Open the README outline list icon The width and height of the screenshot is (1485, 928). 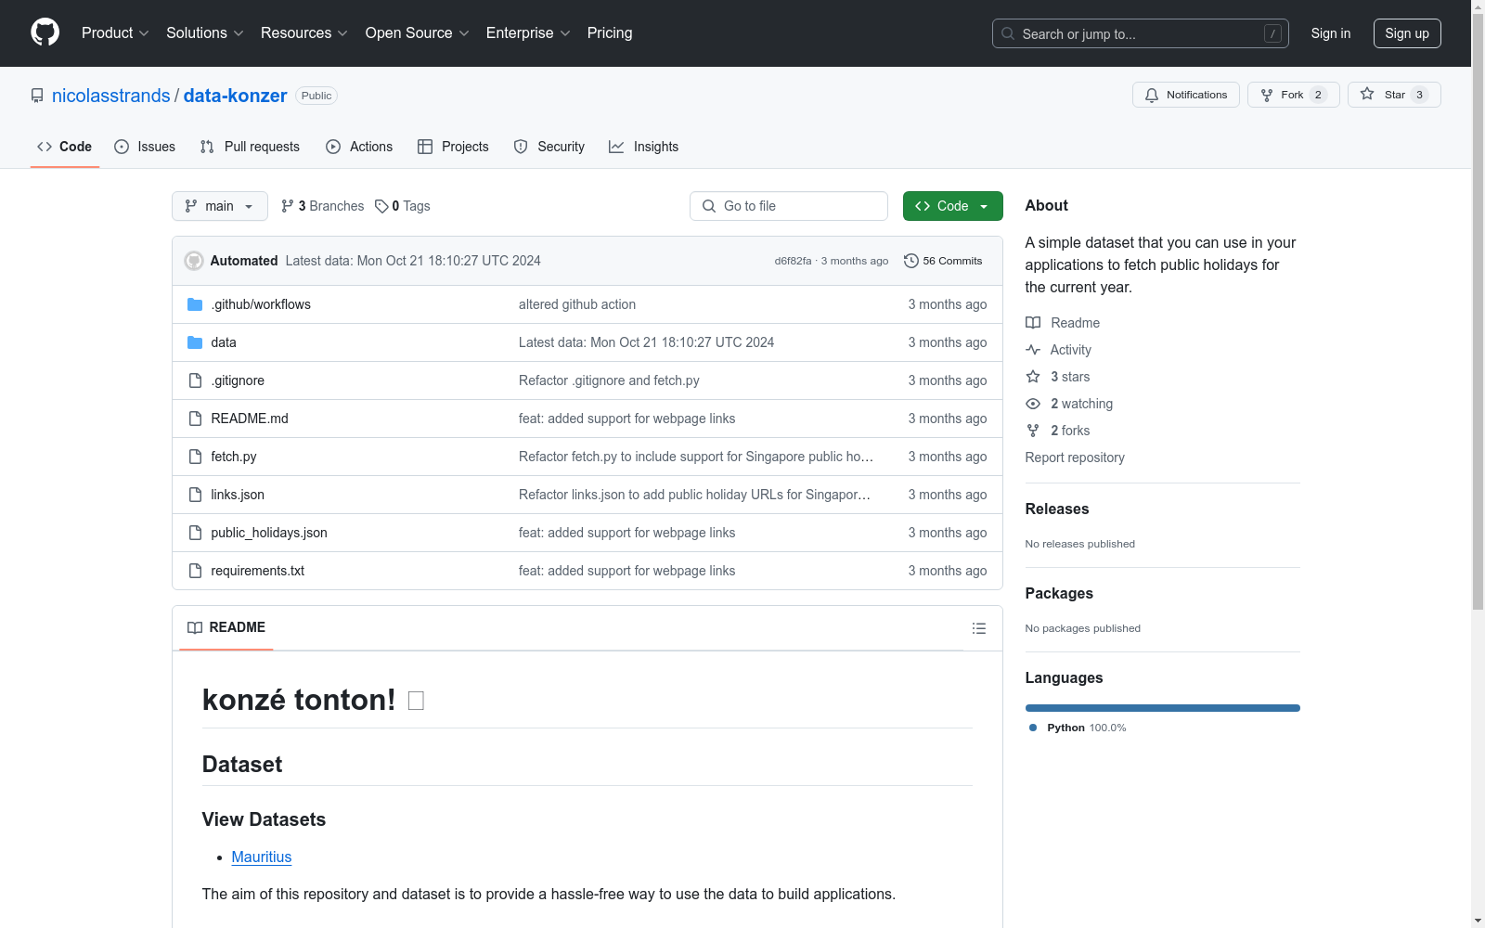[x=979, y=628]
